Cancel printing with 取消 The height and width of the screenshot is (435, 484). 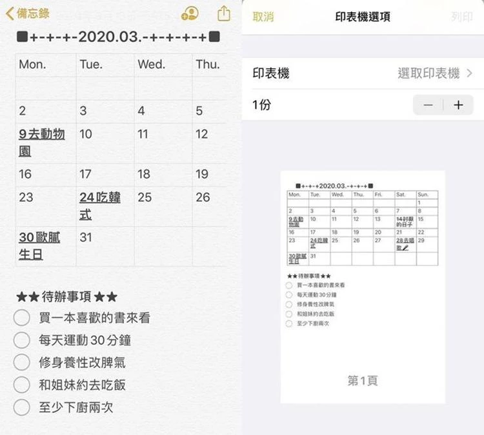263,17
